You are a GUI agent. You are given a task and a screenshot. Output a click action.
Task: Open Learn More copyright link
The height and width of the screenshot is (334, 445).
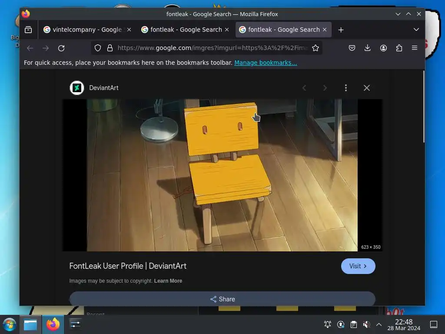pyautogui.click(x=168, y=281)
